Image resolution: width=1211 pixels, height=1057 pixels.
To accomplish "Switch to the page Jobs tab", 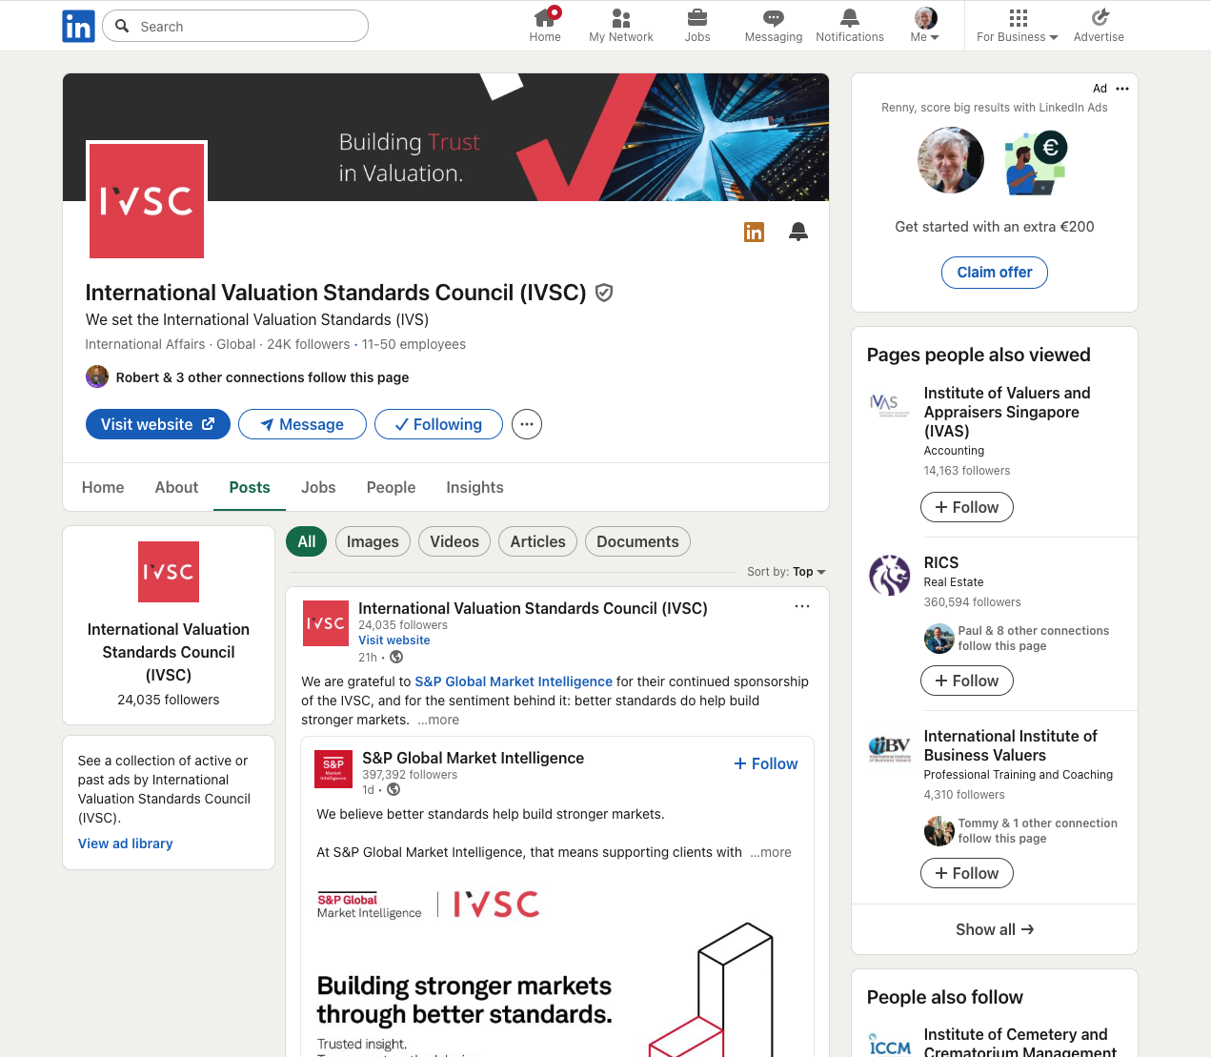I will point(318,487).
